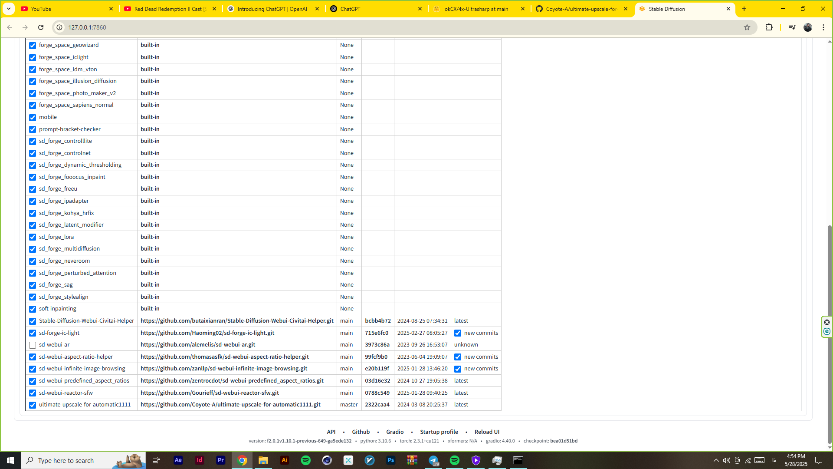
Task: Click the browser reload page icon
Action: click(41, 27)
